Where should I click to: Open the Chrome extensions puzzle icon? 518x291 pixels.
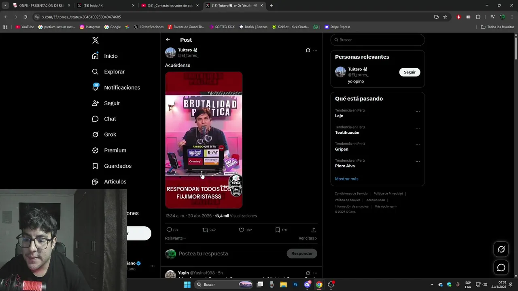pyautogui.click(x=478, y=17)
